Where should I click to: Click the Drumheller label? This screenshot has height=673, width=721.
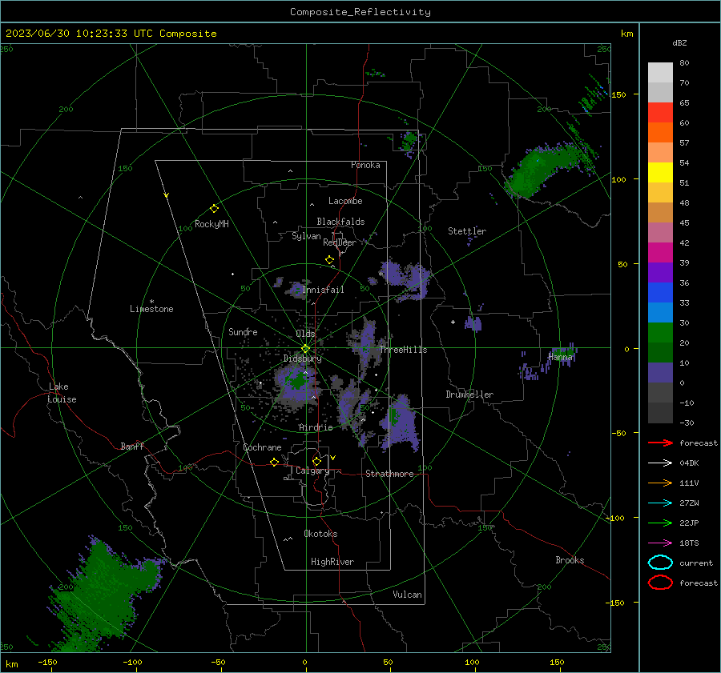click(x=469, y=395)
